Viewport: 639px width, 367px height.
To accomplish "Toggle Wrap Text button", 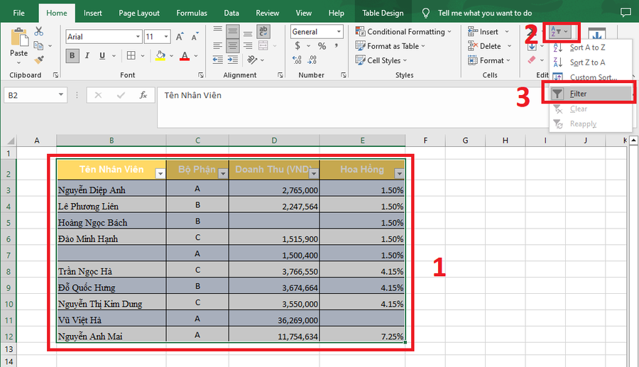I will (x=263, y=31).
